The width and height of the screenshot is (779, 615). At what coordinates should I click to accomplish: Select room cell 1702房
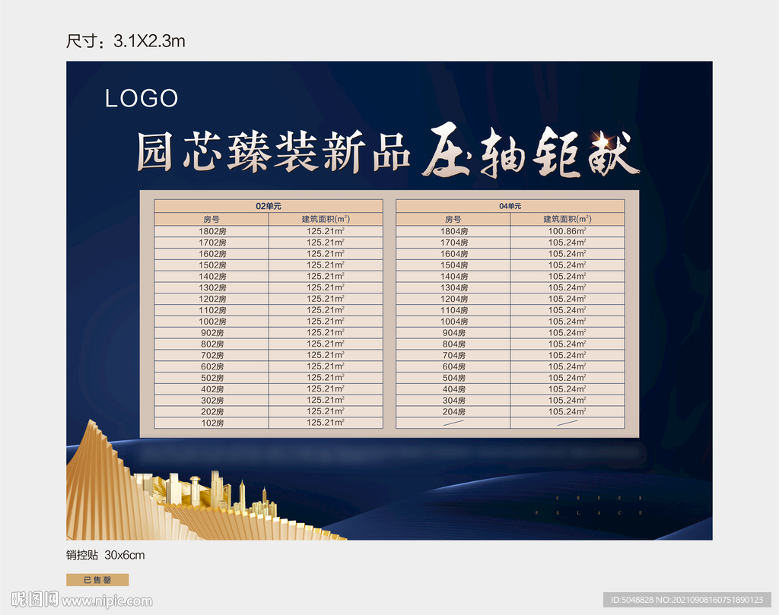tap(212, 243)
